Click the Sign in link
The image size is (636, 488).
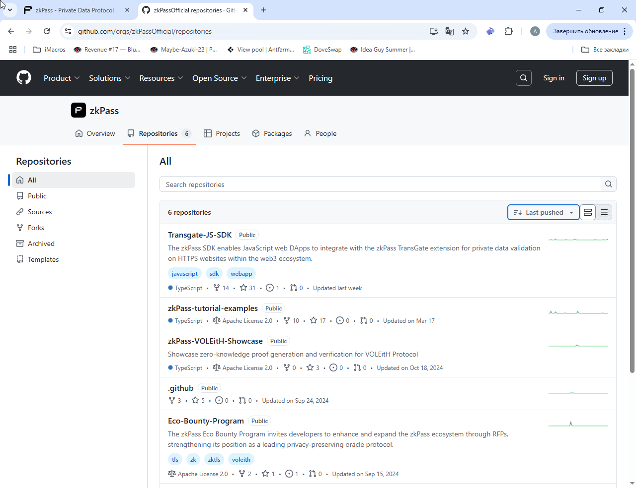554,78
